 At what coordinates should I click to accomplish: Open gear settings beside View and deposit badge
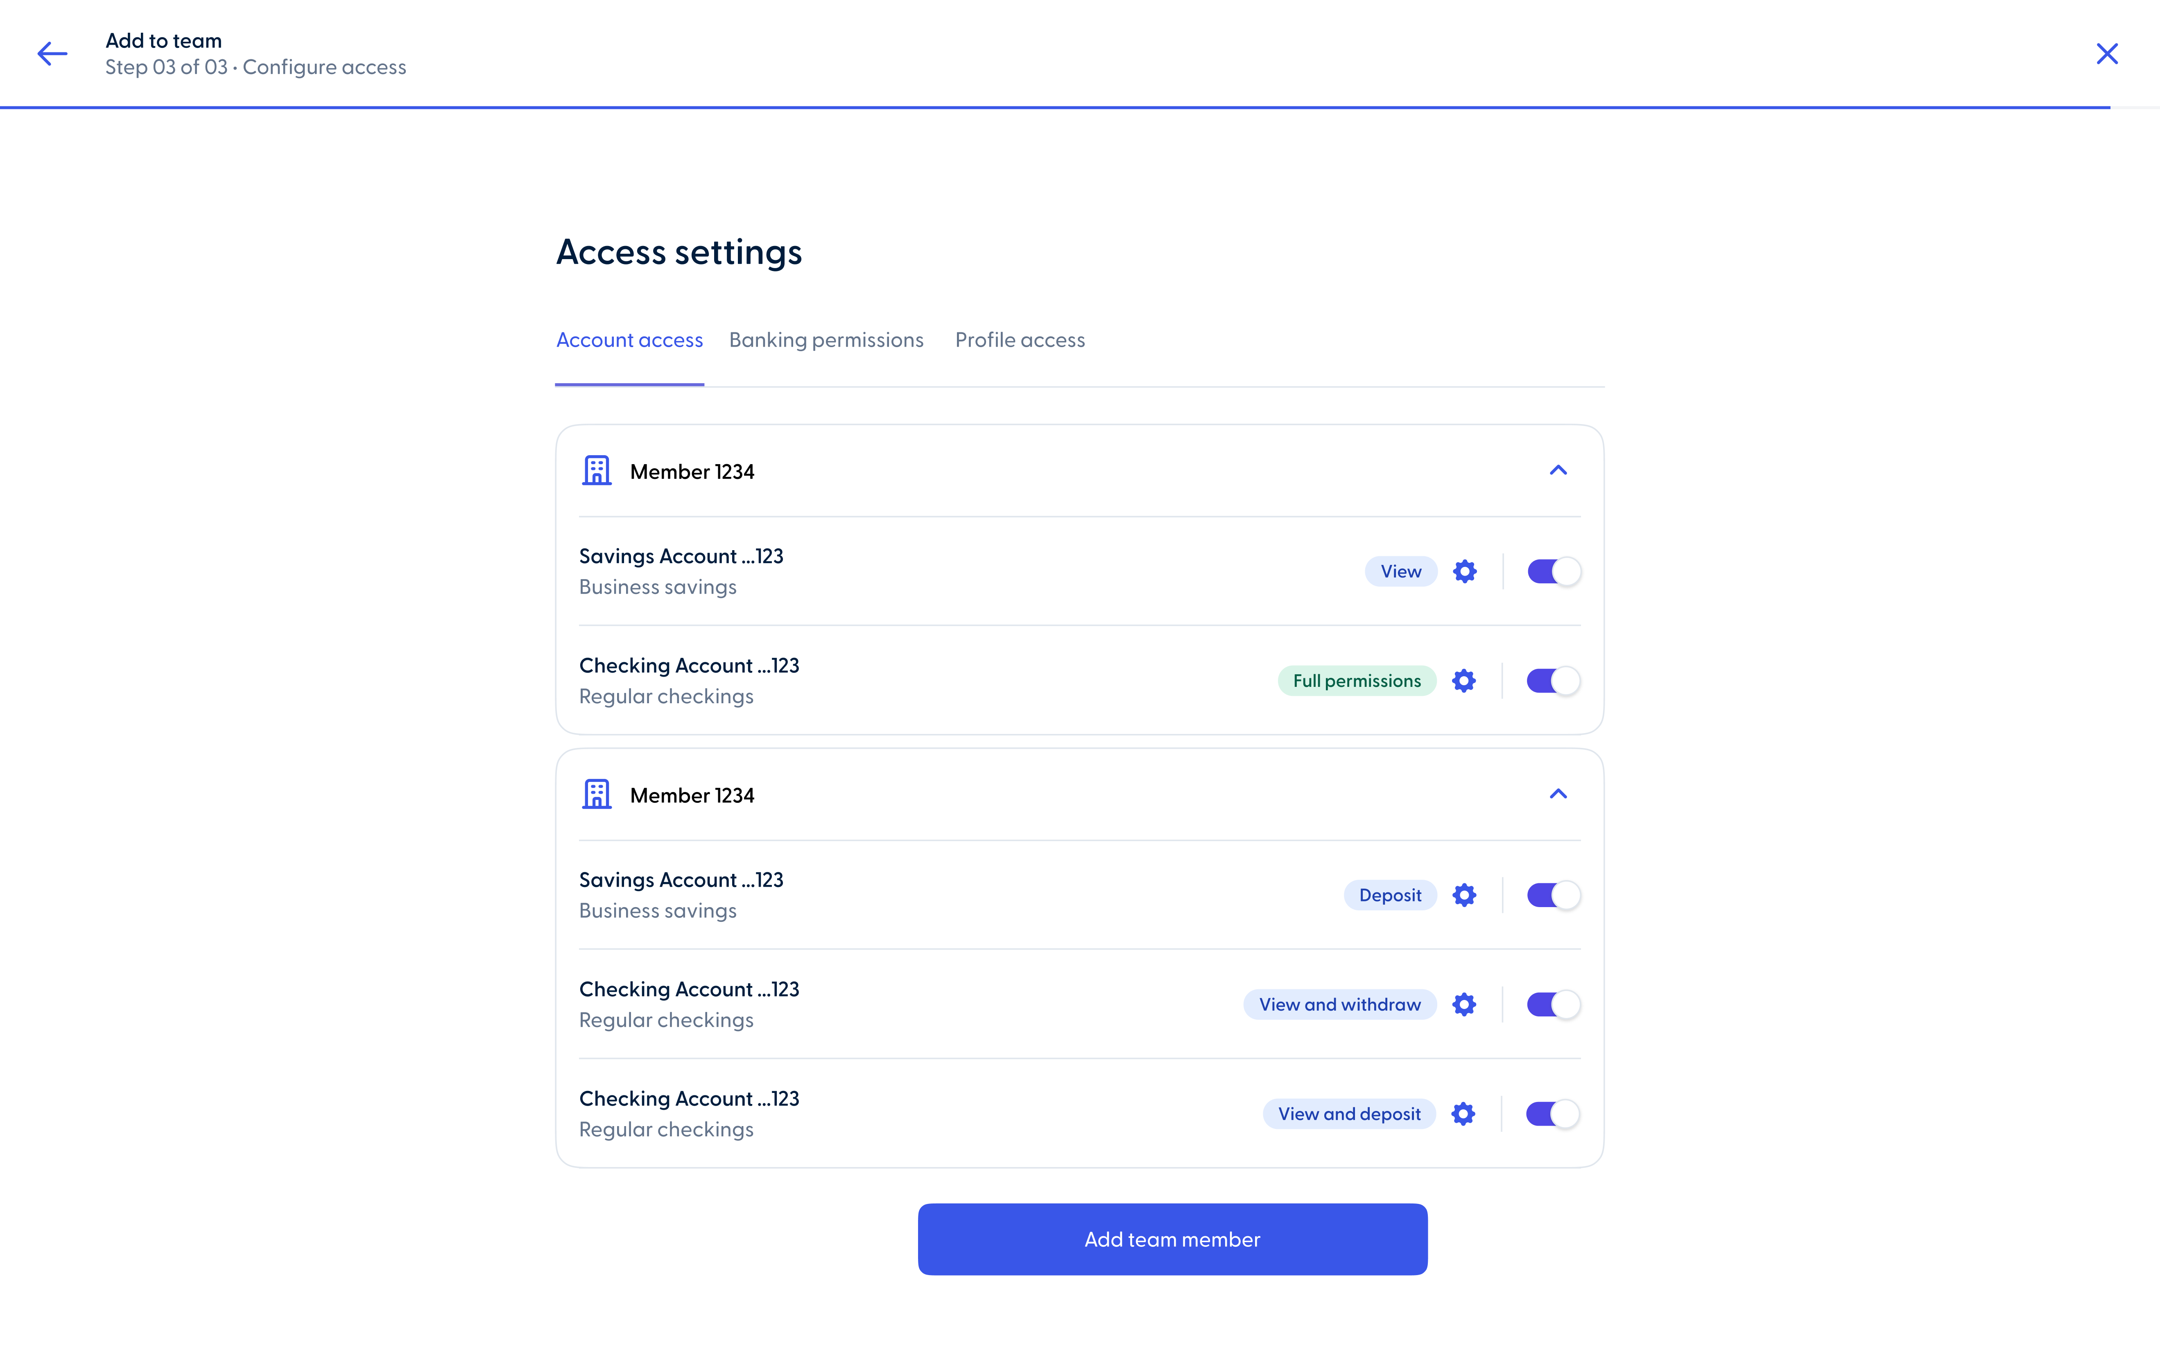[x=1463, y=1113]
